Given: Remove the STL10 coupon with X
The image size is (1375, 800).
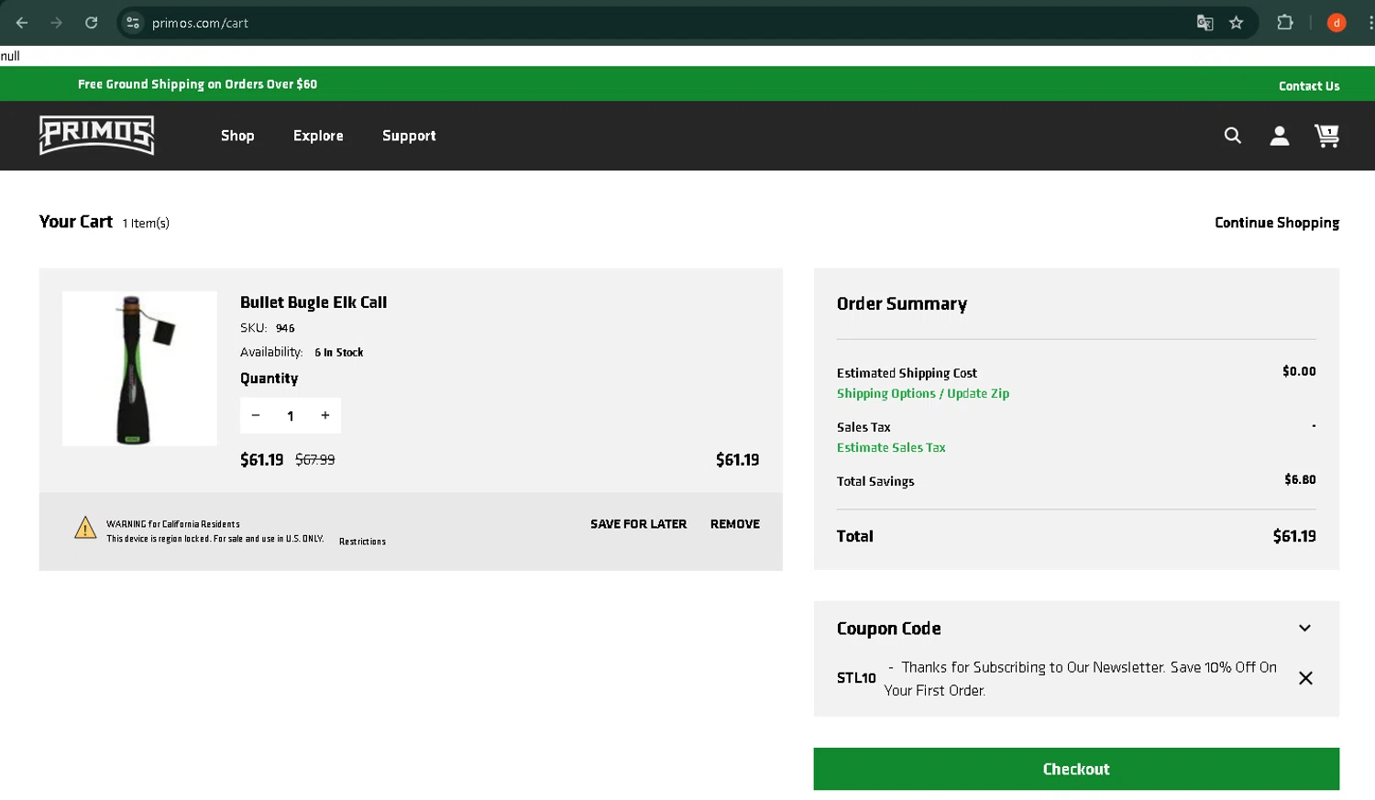Looking at the screenshot, I should click(1305, 678).
